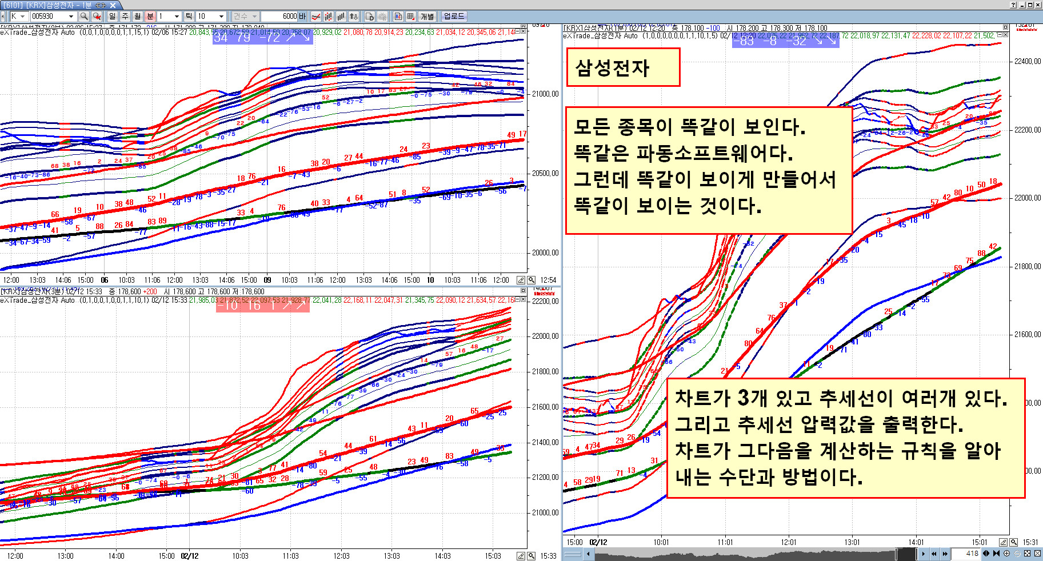Click the blue chart-window icon in toolbar

pyautogui.click(x=398, y=17)
